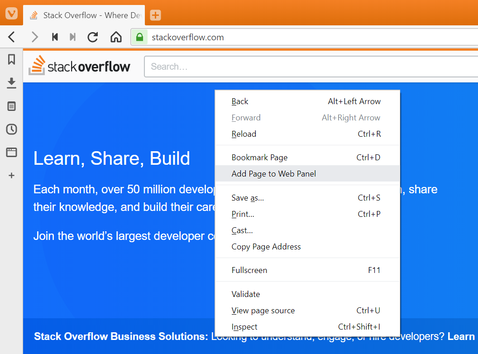Select Cast... menu entry
The width and height of the screenshot is (478, 354).
click(307, 230)
